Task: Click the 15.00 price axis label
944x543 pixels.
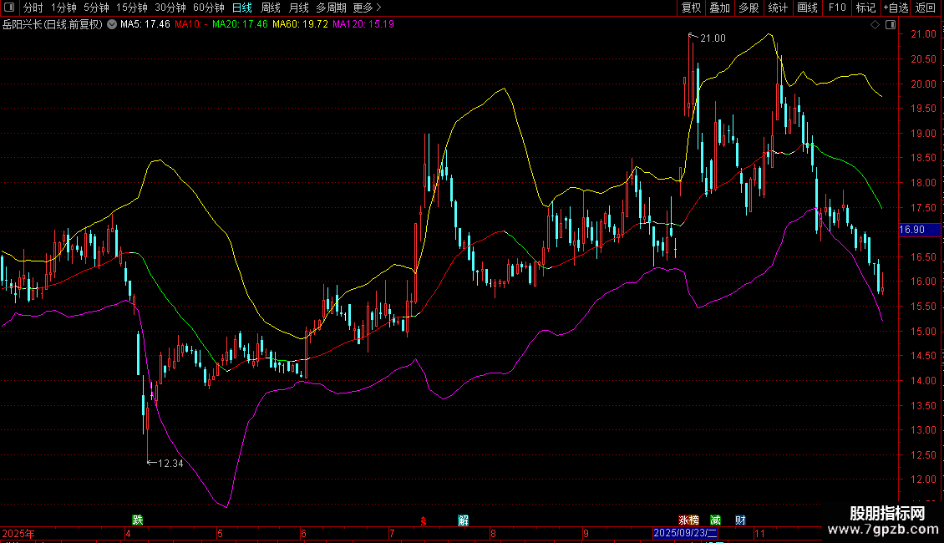Action: tap(923, 331)
